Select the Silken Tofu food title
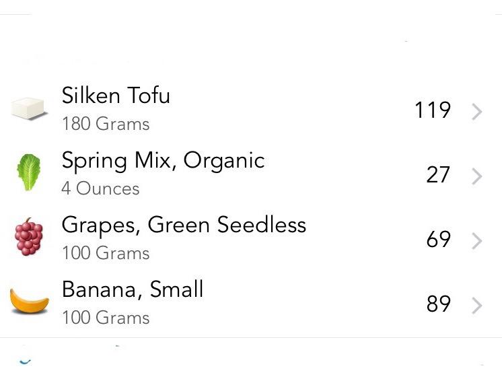This screenshot has height=379, width=502. coord(116,96)
